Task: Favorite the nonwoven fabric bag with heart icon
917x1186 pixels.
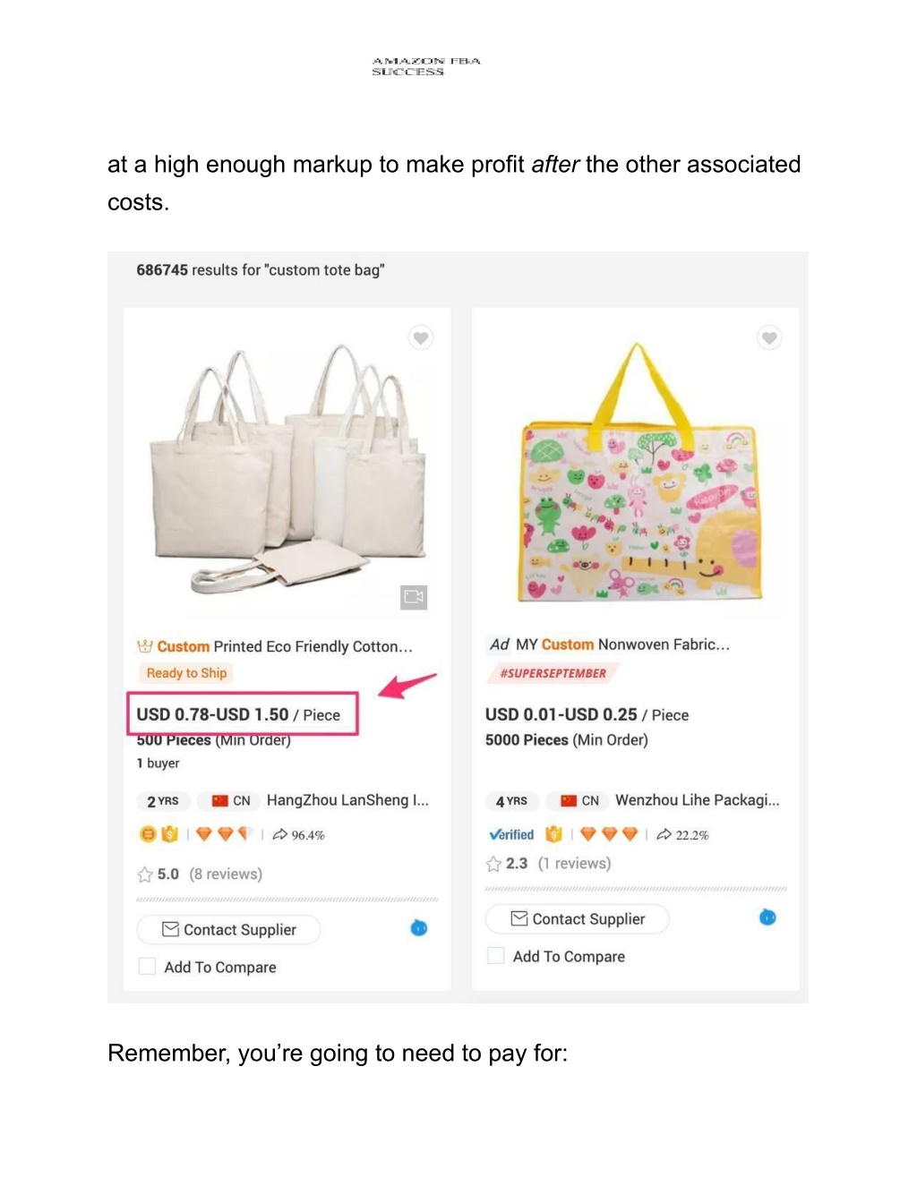Action: pos(768,337)
